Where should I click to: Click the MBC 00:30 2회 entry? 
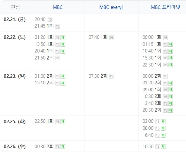point(44,147)
